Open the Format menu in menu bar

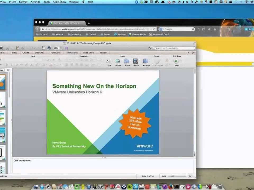click(x=23, y=2)
